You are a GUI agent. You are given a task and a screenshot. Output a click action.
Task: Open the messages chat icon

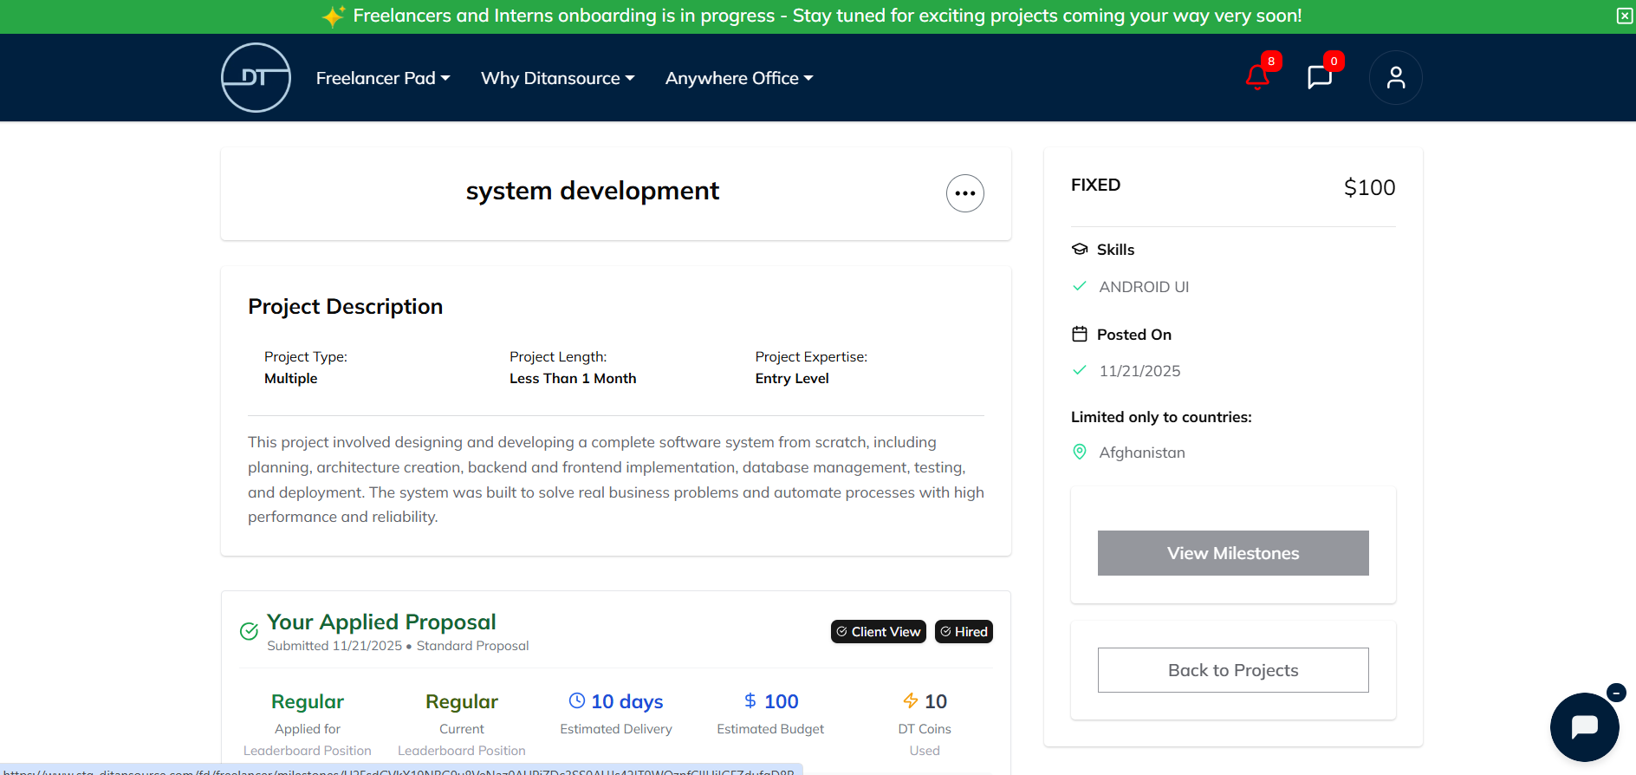tap(1319, 78)
